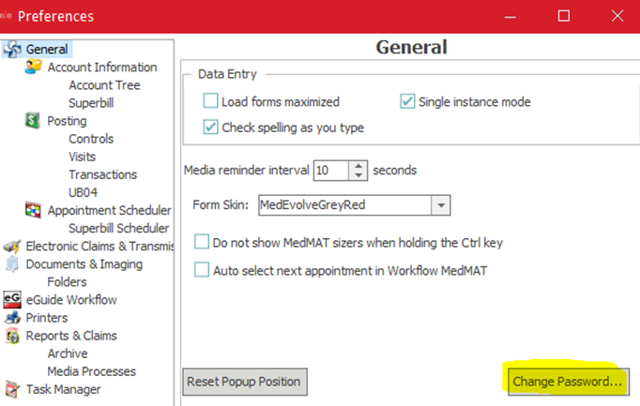Open the Form Skin dropdown
This screenshot has height=406, width=640.
pos(441,204)
